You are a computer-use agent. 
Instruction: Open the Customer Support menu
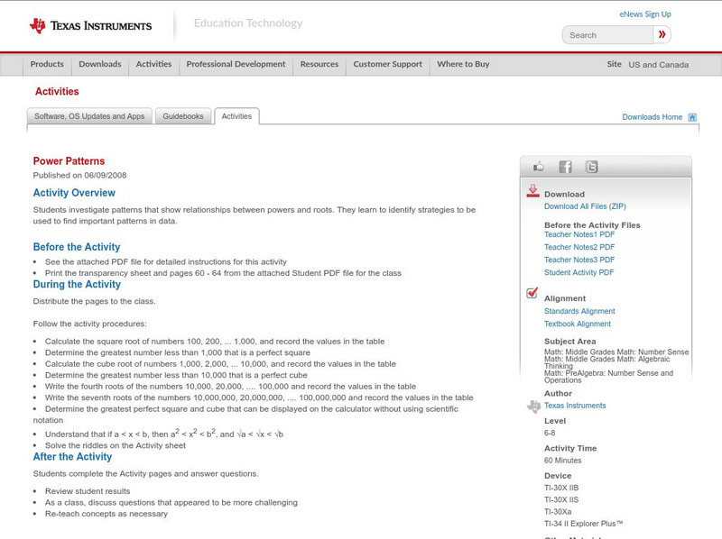(x=388, y=64)
